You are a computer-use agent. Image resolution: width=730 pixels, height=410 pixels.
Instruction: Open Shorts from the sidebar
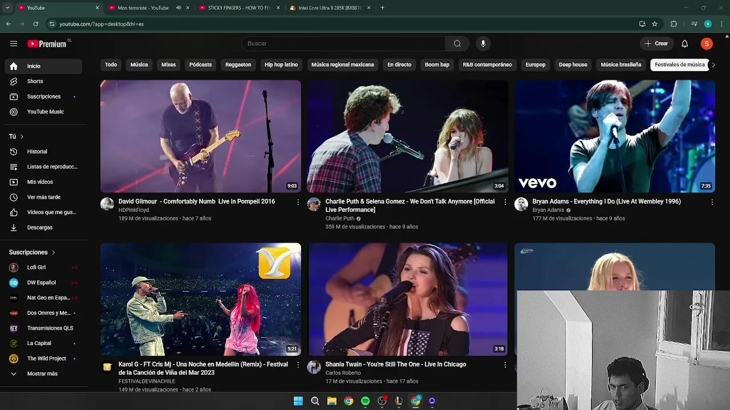(43, 81)
